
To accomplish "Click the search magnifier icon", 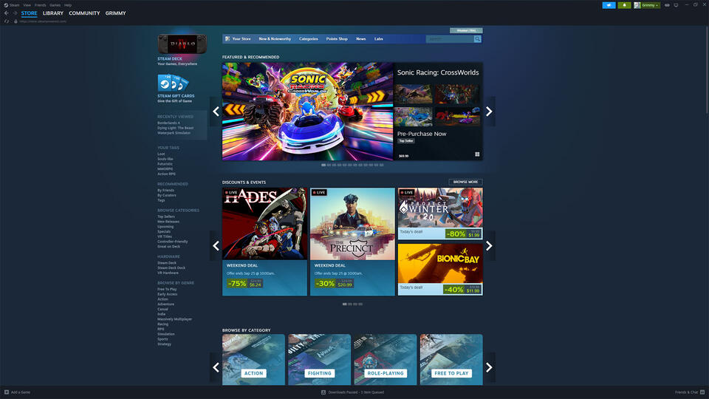I will click(478, 39).
